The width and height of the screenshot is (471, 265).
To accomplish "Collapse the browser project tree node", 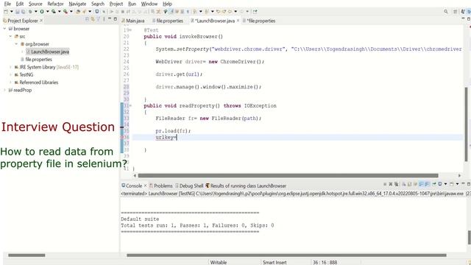I will (4, 29).
